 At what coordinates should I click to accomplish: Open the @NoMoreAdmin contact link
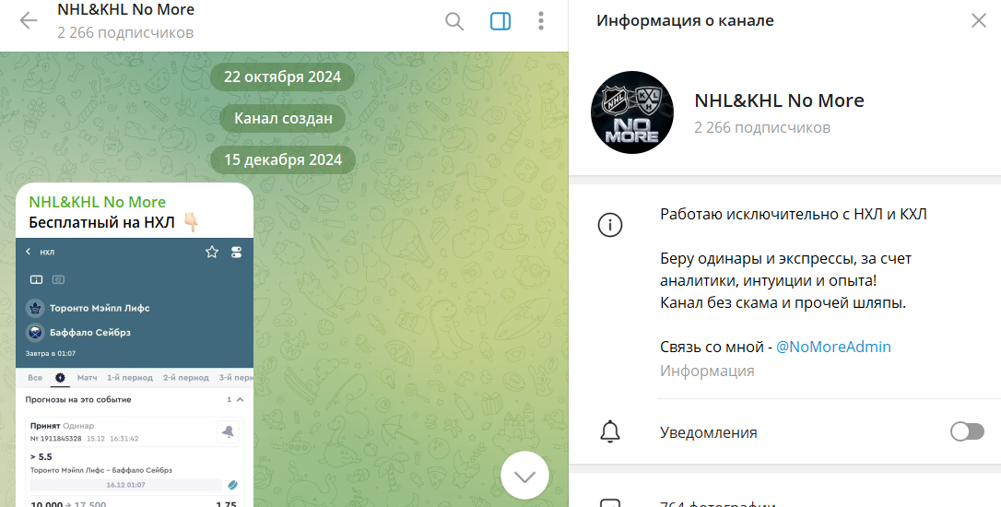(832, 347)
